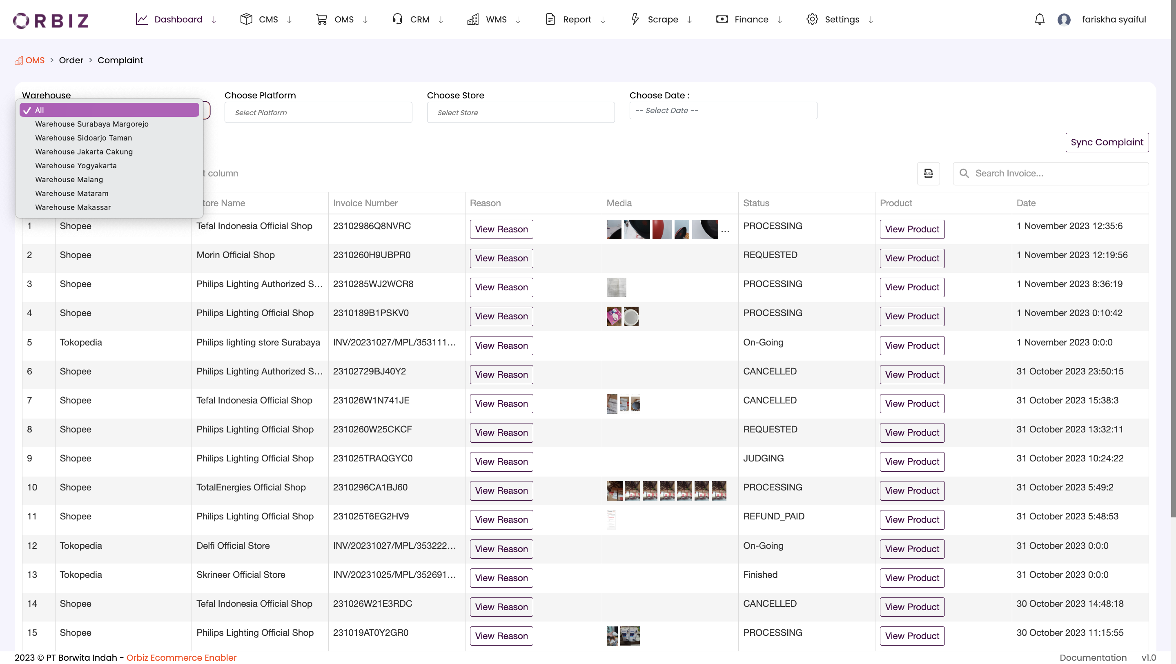Click the Search Invoice input field
Viewport: 1176px width, 664px height.
1050,174
